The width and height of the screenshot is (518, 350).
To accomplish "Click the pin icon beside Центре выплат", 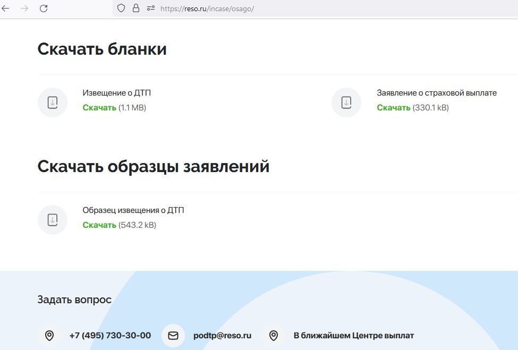I will pyautogui.click(x=274, y=336).
